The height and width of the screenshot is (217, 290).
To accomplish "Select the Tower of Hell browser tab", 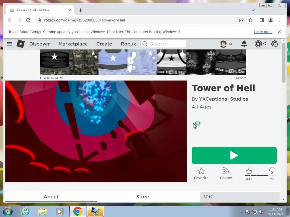I will (x=40, y=10).
